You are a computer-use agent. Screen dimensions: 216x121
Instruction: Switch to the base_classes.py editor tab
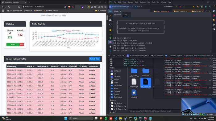tap(181, 11)
